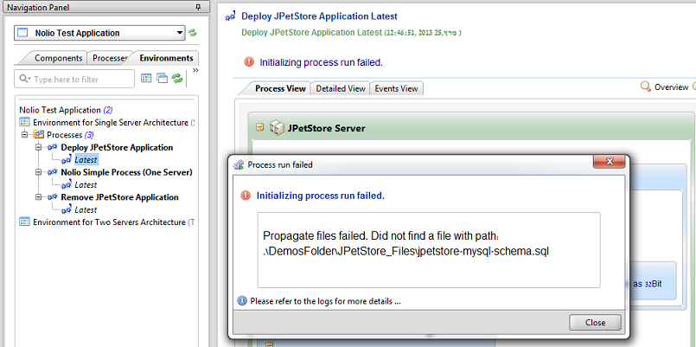The width and height of the screenshot is (696, 347).
Task: Select the Processes folder icon
Action: (39, 135)
